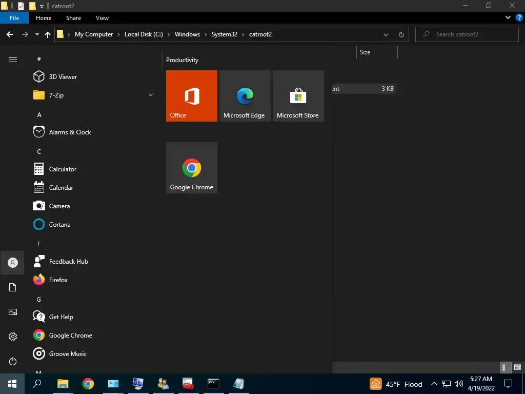Click the Power button in Start
This screenshot has width=525, height=394.
[12, 361]
